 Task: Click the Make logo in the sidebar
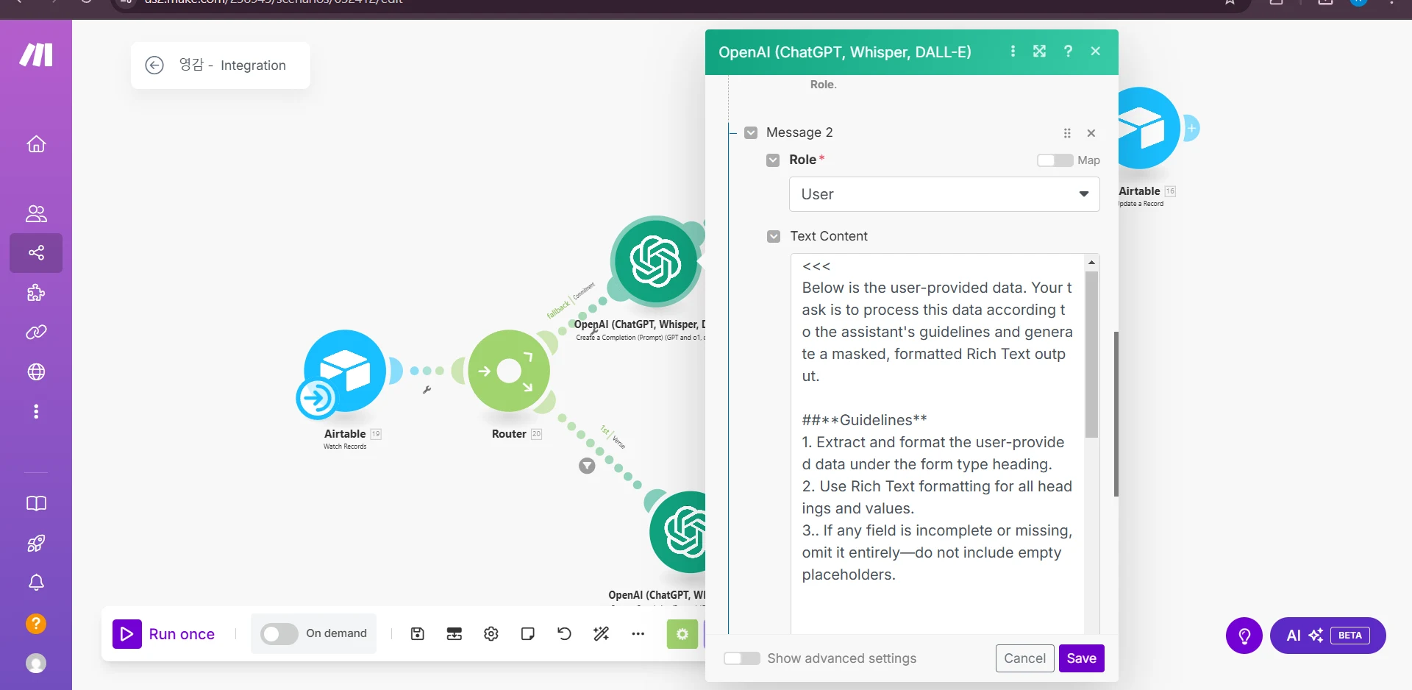pyautogui.click(x=36, y=54)
